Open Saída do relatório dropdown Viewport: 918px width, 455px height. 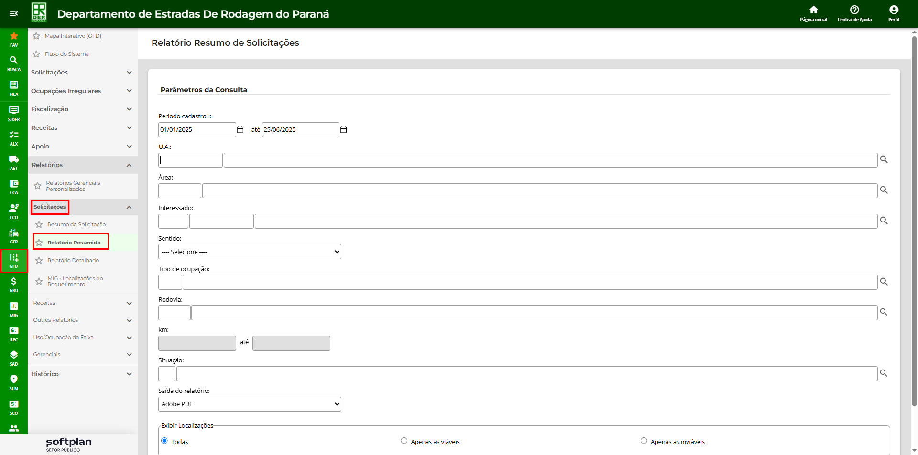[x=250, y=404]
